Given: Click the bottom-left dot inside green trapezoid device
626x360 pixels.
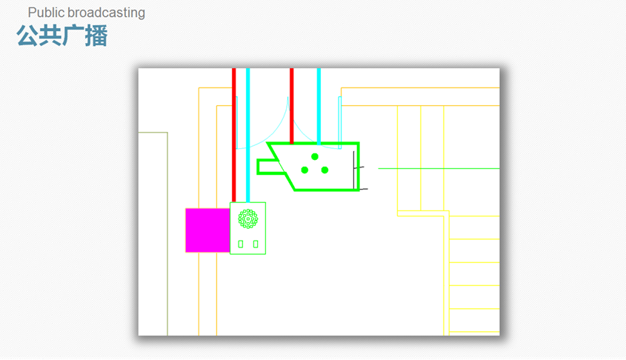Looking at the screenshot, I should [x=304, y=170].
